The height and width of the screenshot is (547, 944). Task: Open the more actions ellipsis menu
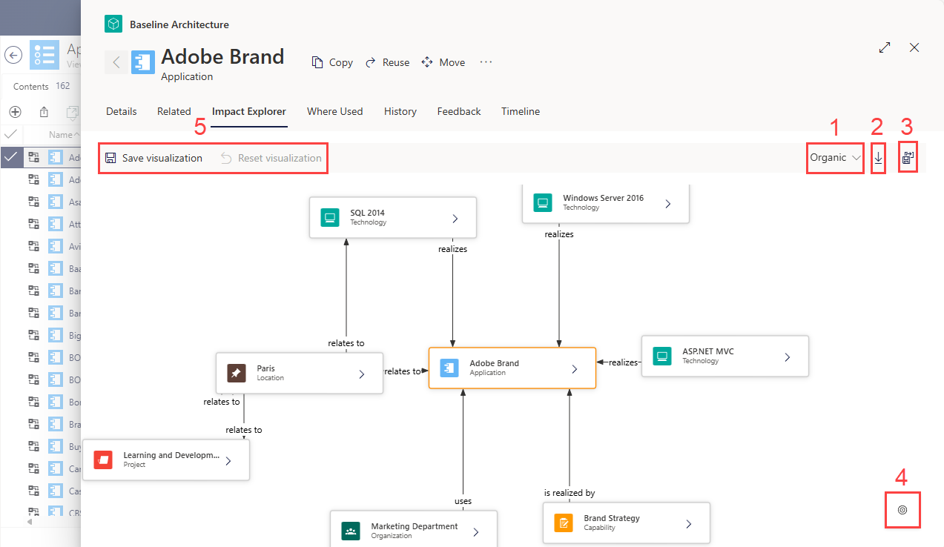[486, 62]
